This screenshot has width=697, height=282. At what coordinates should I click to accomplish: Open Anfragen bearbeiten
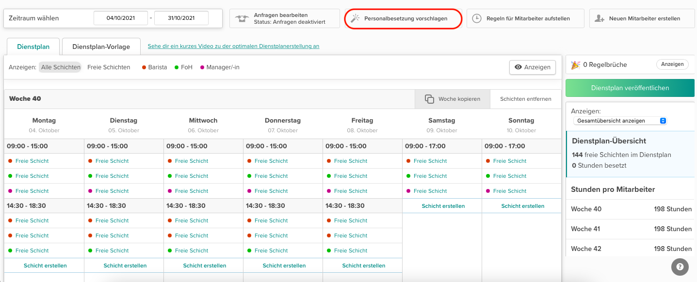284,18
